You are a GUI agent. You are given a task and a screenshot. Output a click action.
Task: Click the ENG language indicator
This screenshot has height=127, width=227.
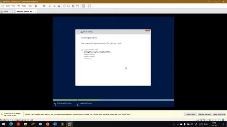coord(206,124)
